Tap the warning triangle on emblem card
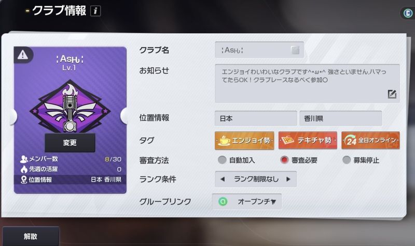Viewport: 415px width, 246px height. (23, 55)
